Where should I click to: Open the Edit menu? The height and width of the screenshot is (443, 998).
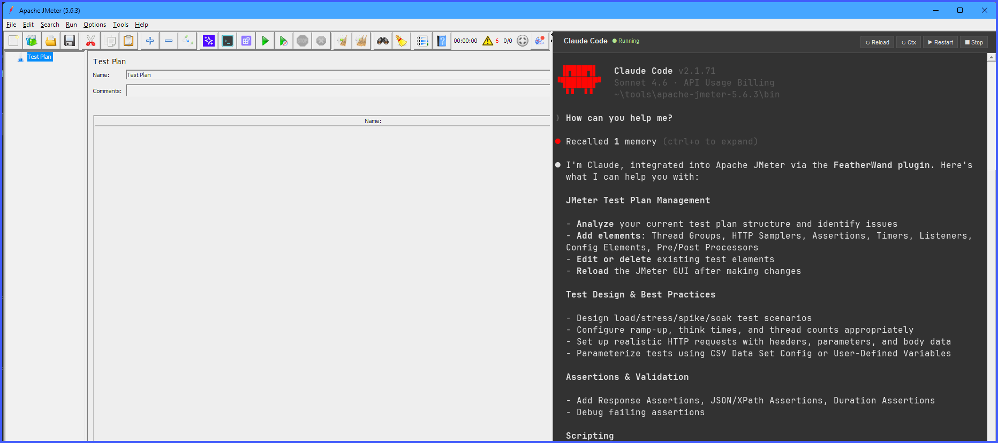pos(28,25)
